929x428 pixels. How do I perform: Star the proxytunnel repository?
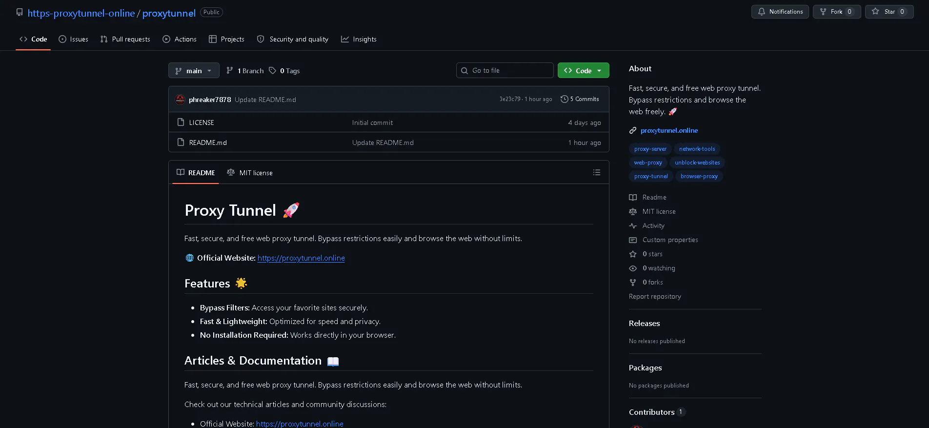(x=889, y=12)
